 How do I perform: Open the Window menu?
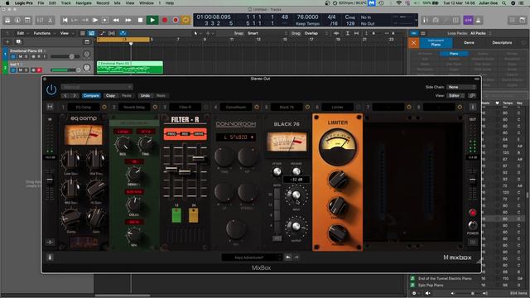pos(147,3)
